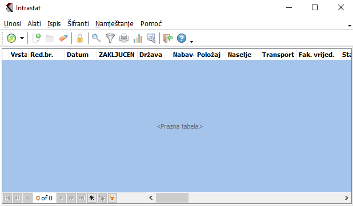Open the funnel filter tool

click(110, 38)
